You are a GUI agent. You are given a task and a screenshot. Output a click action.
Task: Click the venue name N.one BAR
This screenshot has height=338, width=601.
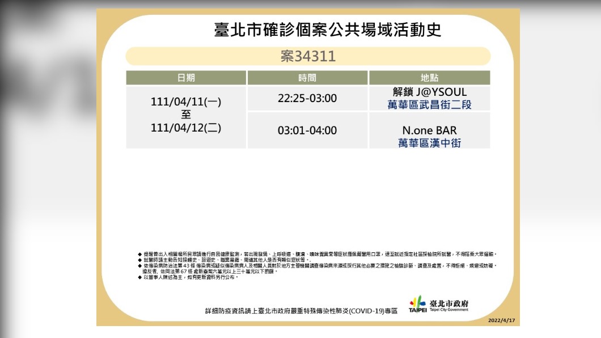point(429,130)
